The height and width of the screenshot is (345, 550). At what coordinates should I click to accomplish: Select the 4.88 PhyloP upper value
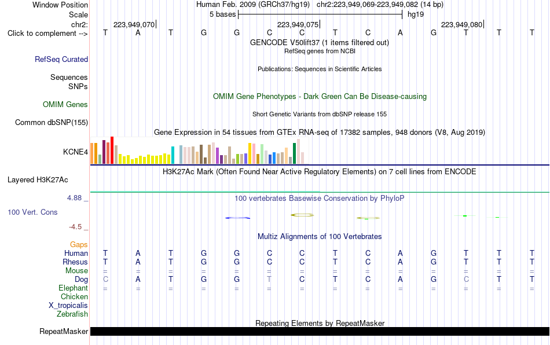pos(74,198)
